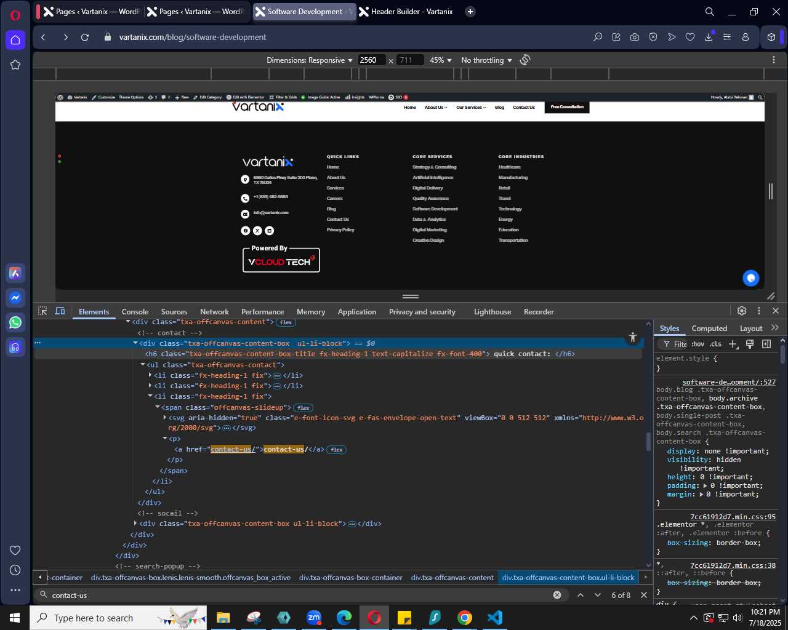Expand the socail txa-offcanvas-content-box div
The image size is (788, 630).
[x=135, y=524]
